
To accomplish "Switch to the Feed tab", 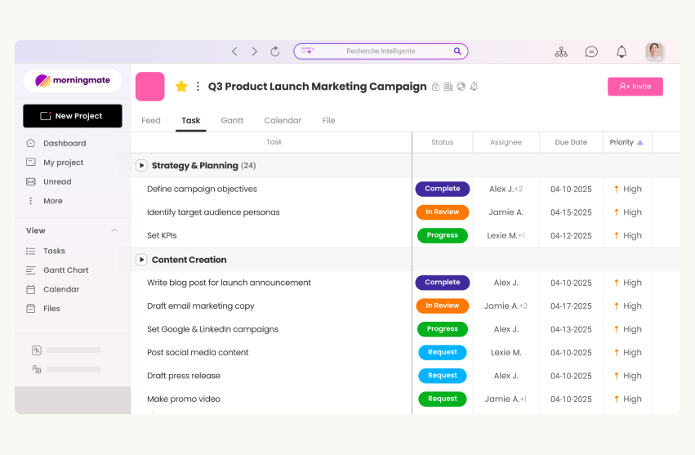I will (x=151, y=121).
